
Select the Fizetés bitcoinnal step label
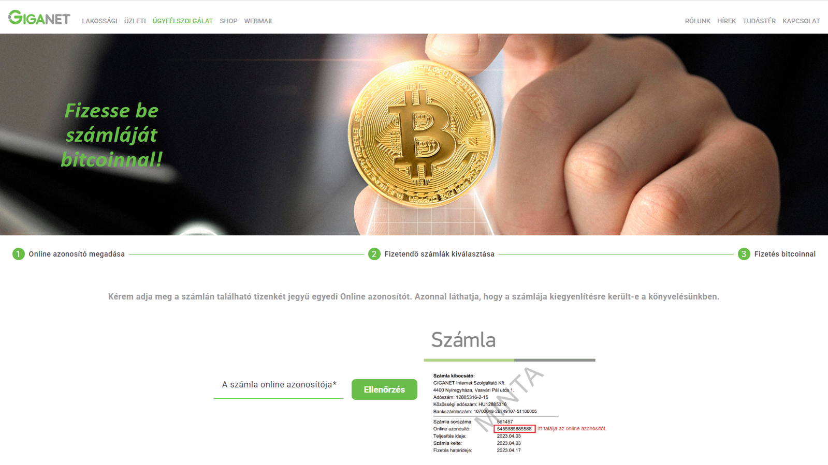click(785, 254)
